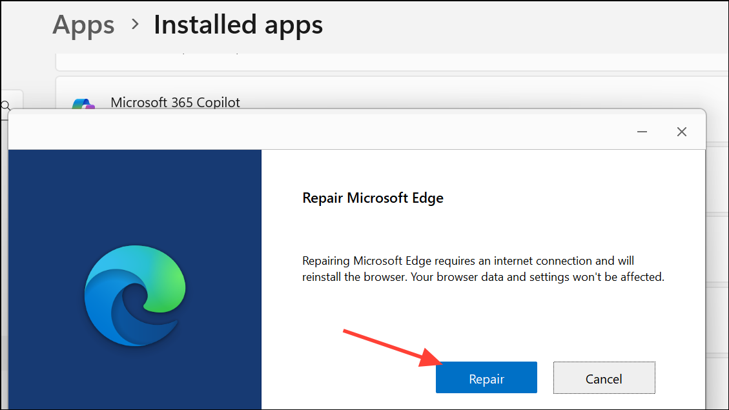
Task: Click the "Repair Microsoft Edge" dialog heading
Action: pos(373,198)
